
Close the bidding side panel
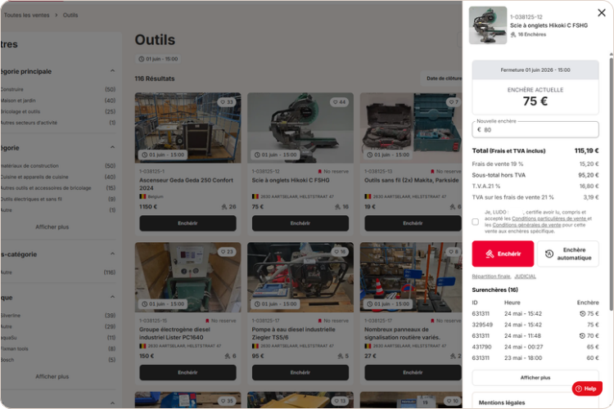pos(602,13)
